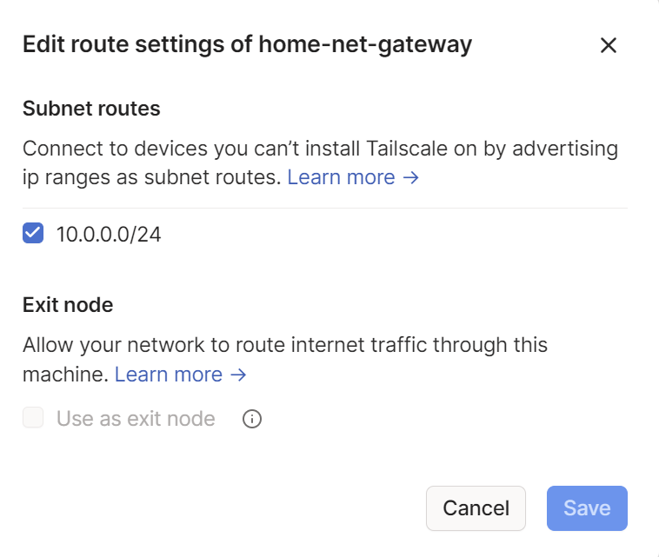Click the Subnet routes section heading
This screenshot has width=659, height=557.
click(91, 109)
